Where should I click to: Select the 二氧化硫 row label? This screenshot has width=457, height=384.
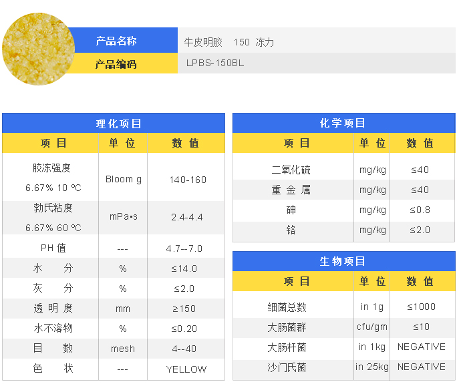[x=291, y=170]
